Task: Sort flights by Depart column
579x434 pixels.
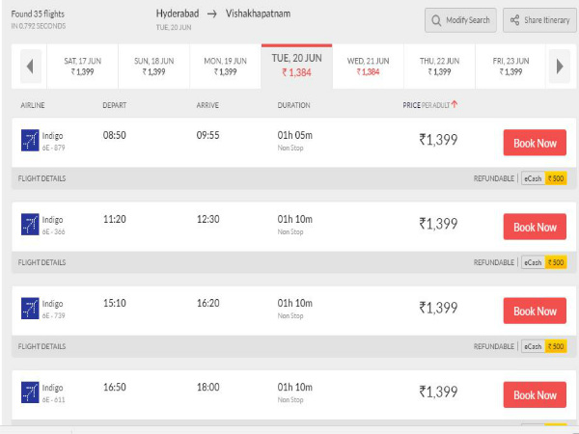Action: [115, 104]
